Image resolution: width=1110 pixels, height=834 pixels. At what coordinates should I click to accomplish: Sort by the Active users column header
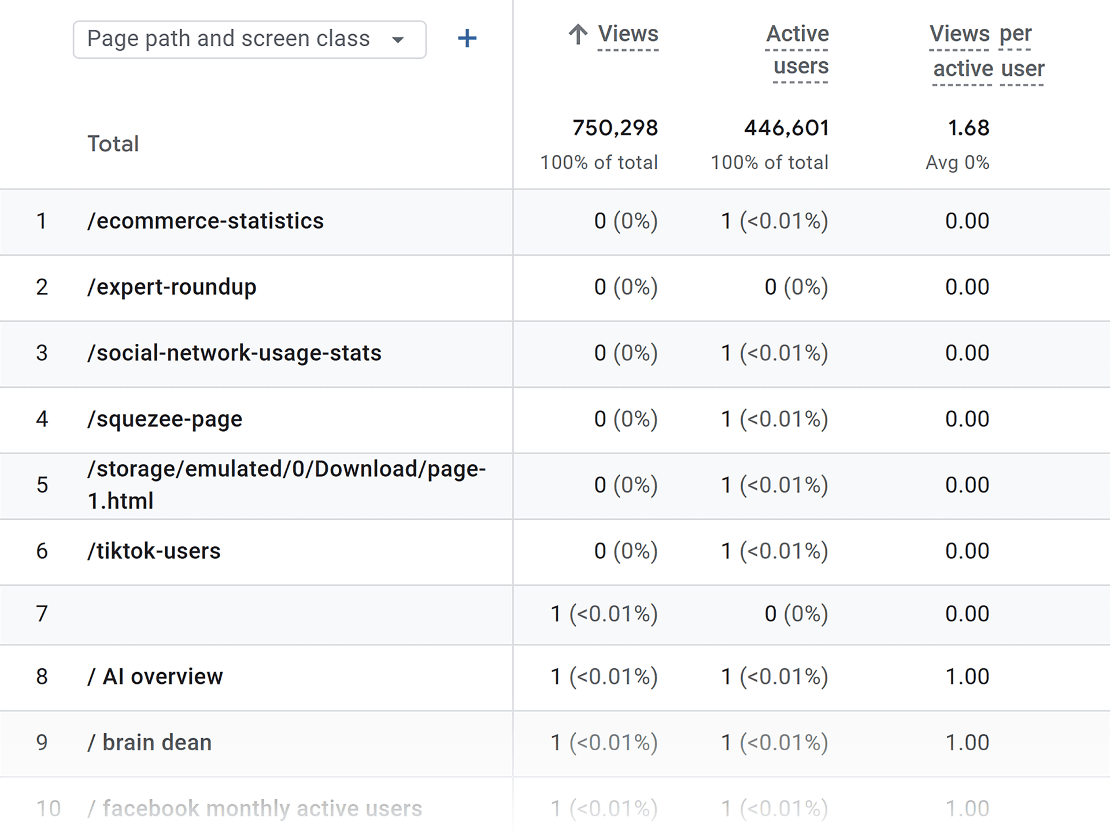798,50
